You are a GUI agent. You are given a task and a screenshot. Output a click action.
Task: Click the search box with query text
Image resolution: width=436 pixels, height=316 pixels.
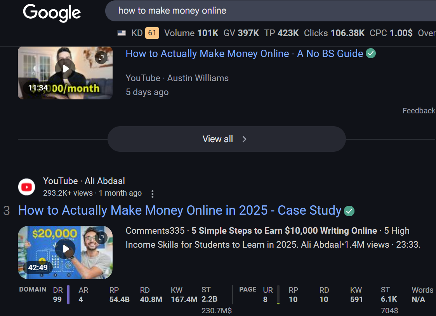(270, 11)
